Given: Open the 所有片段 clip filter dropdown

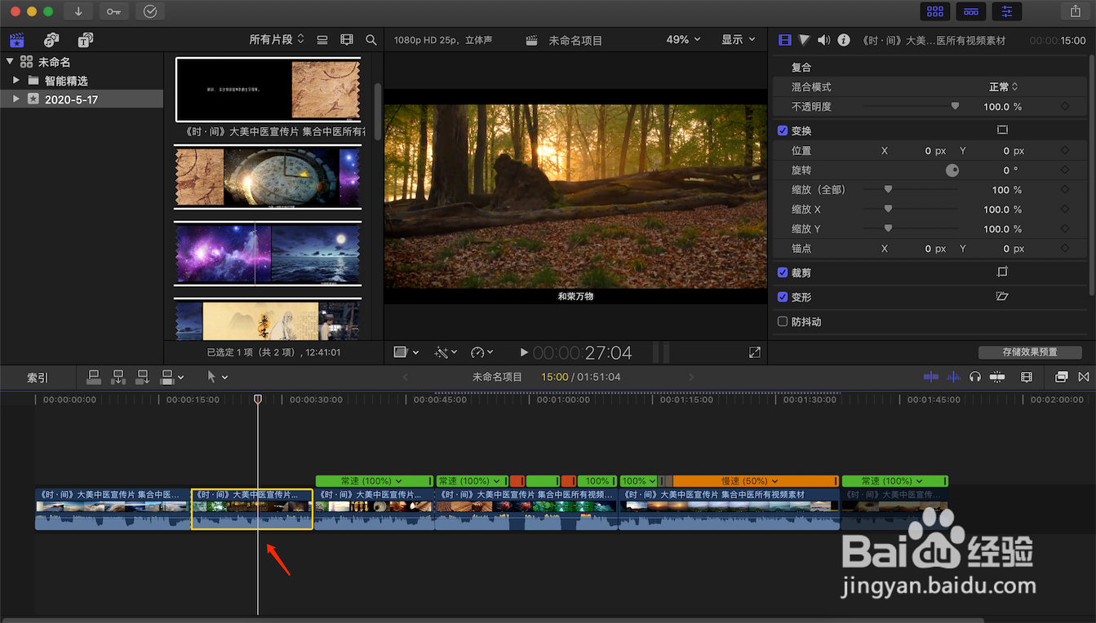Looking at the screenshot, I should (x=277, y=39).
